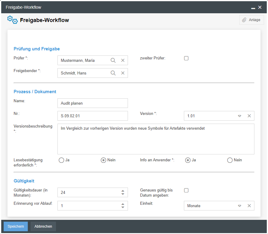Clear the Einheit field value Monate
The height and width of the screenshot is (234, 268).
(x=249, y=206)
